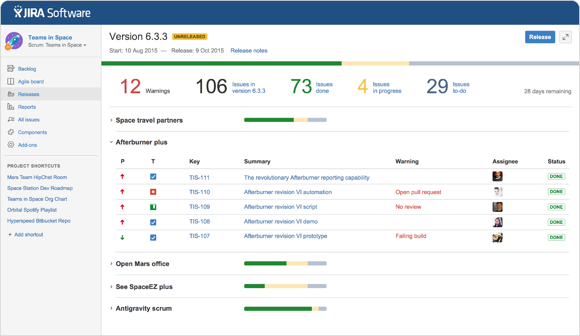The height and width of the screenshot is (336, 580).
Task: Click the Releases ship icon
Action: click(x=11, y=94)
